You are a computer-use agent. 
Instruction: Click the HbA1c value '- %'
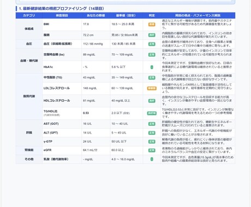click(x=85, y=67)
